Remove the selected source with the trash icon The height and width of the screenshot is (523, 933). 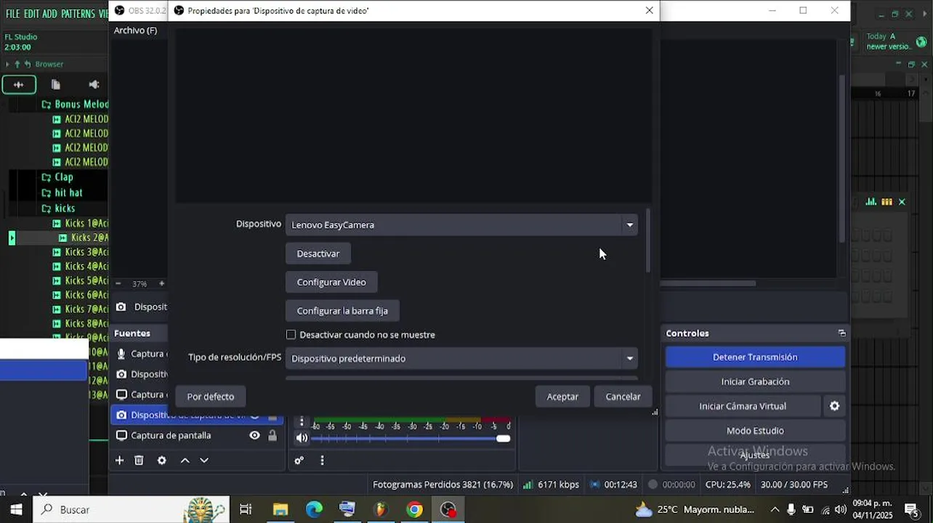(x=139, y=461)
